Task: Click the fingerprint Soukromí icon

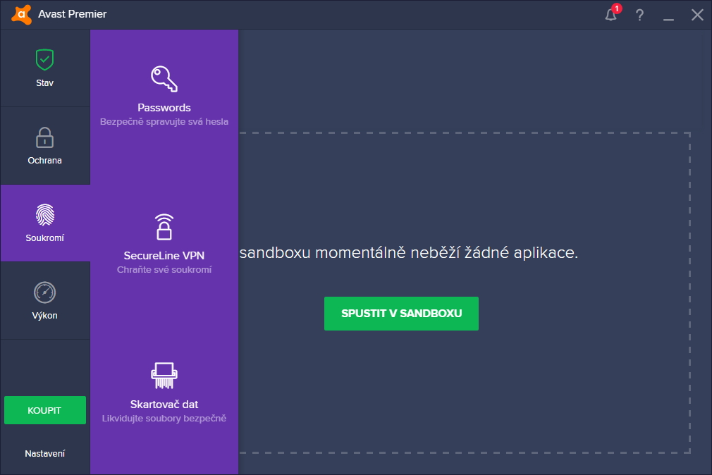Action: click(x=44, y=215)
